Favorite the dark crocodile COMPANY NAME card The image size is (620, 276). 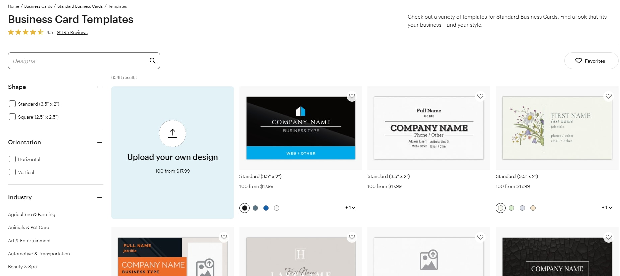(x=609, y=237)
